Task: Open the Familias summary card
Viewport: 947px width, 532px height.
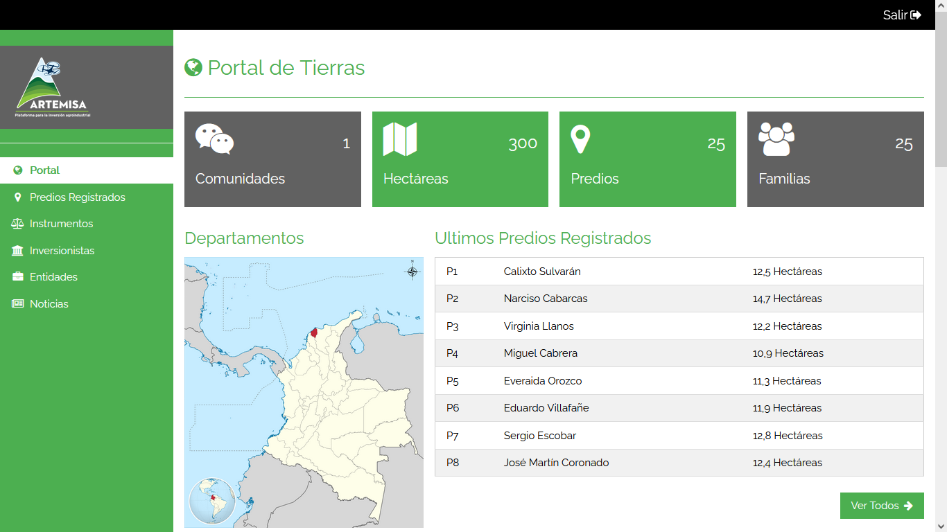Action: 835,159
